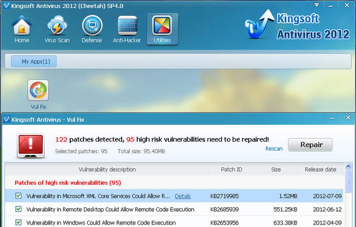Select the Vulnerability in Windows row text

[101, 223]
